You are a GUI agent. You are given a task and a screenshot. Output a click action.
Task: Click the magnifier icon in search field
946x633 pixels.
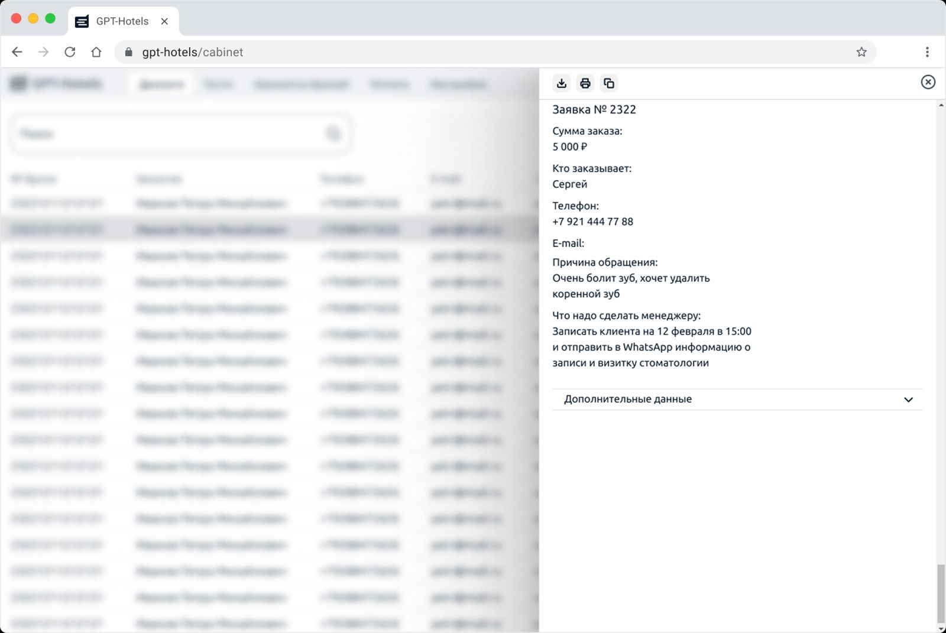(x=333, y=134)
